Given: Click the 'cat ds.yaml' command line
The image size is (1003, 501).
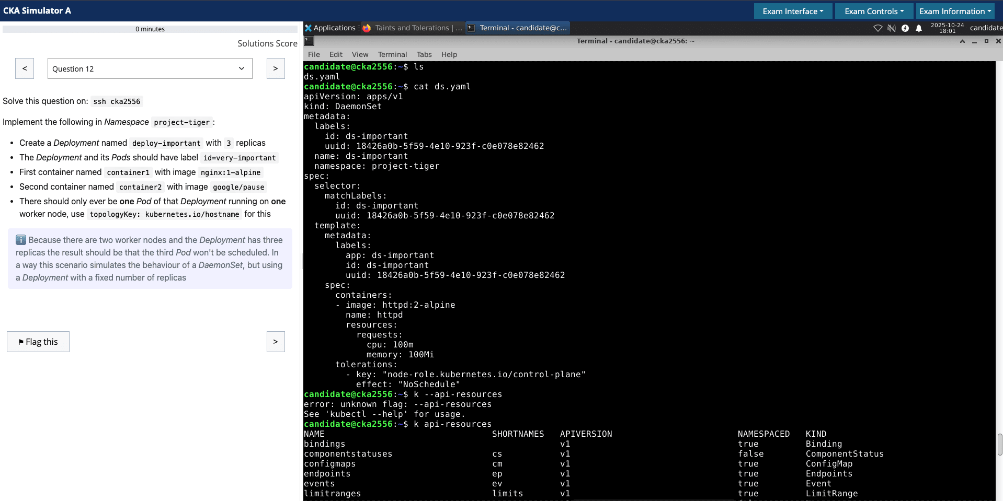Looking at the screenshot, I should click(x=442, y=87).
